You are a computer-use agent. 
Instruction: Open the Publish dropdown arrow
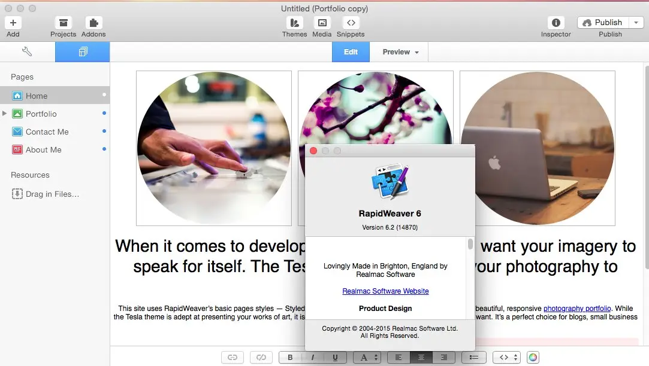(636, 22)
